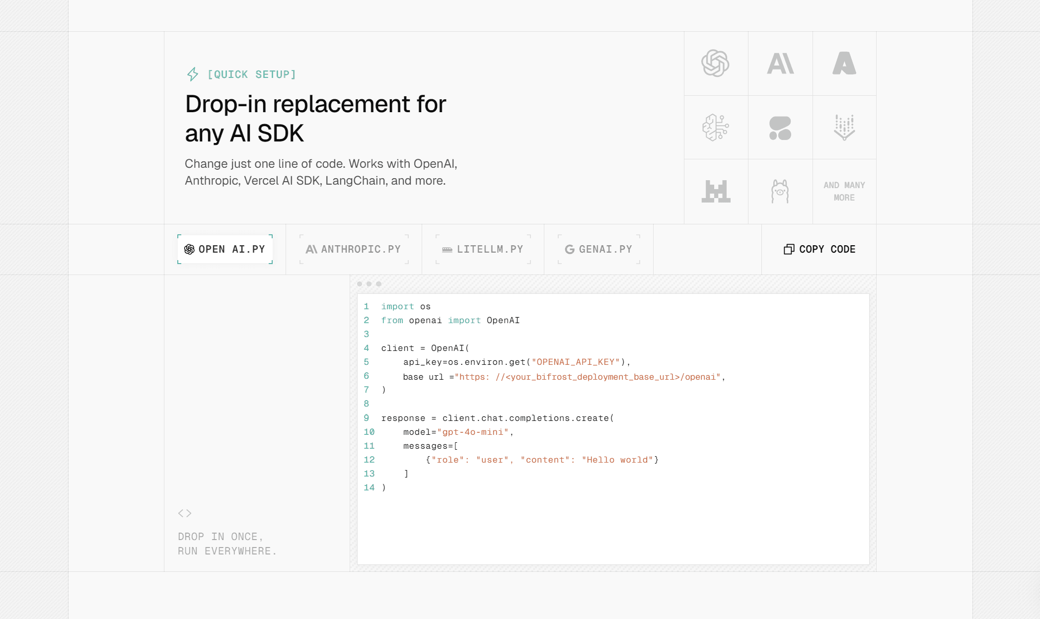The height and width of the screenshot is (619, 1040).
Task: Click the Vertex dotted arrow logo tile
Action: (x=844, y=128)
